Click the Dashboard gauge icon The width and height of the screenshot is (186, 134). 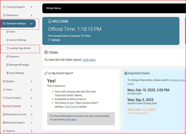coord(4,15)
